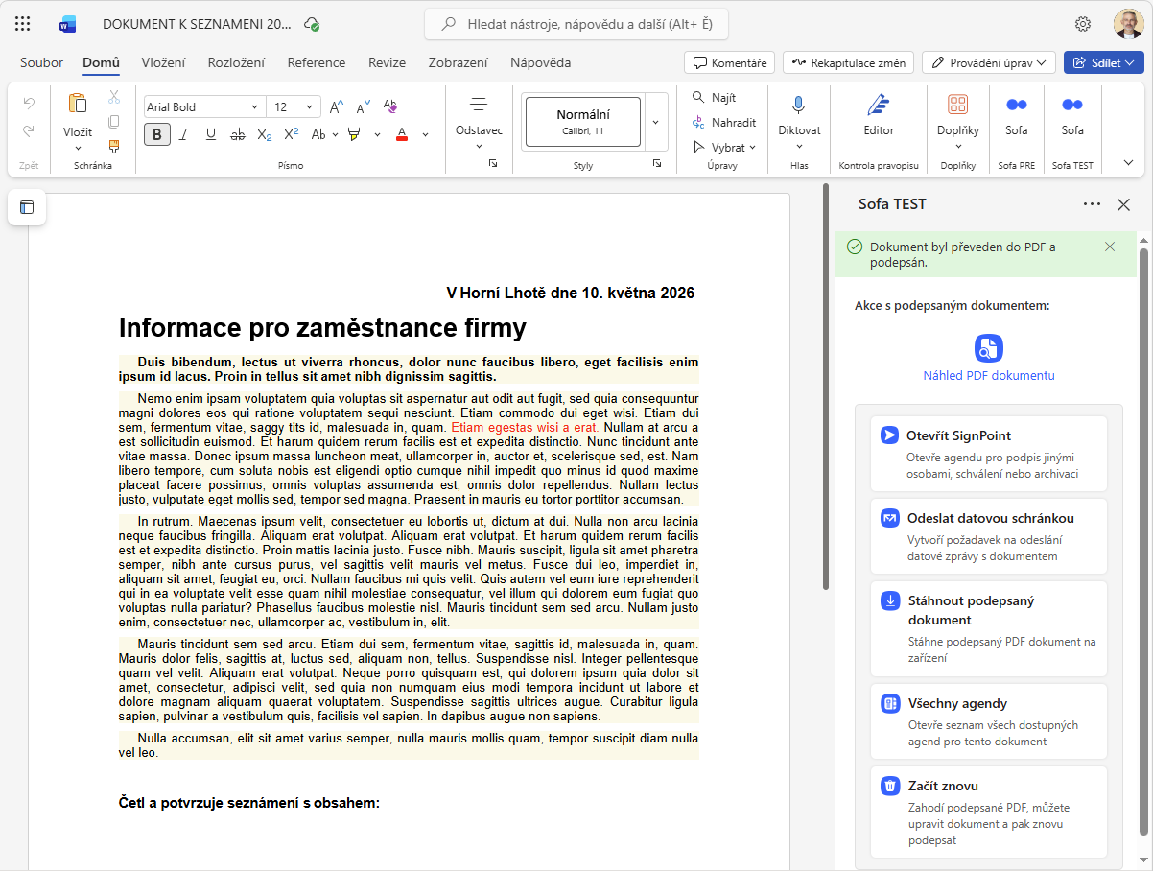Expand highlight color dropdown arrow
The image size is (1153, 871).
click(x=377, y=134)
